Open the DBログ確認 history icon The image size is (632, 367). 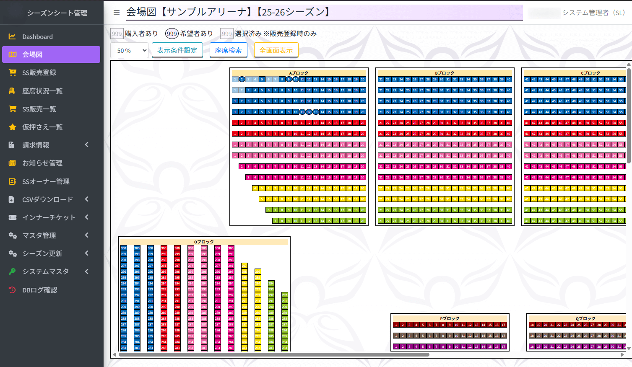(x=12, y=289)
